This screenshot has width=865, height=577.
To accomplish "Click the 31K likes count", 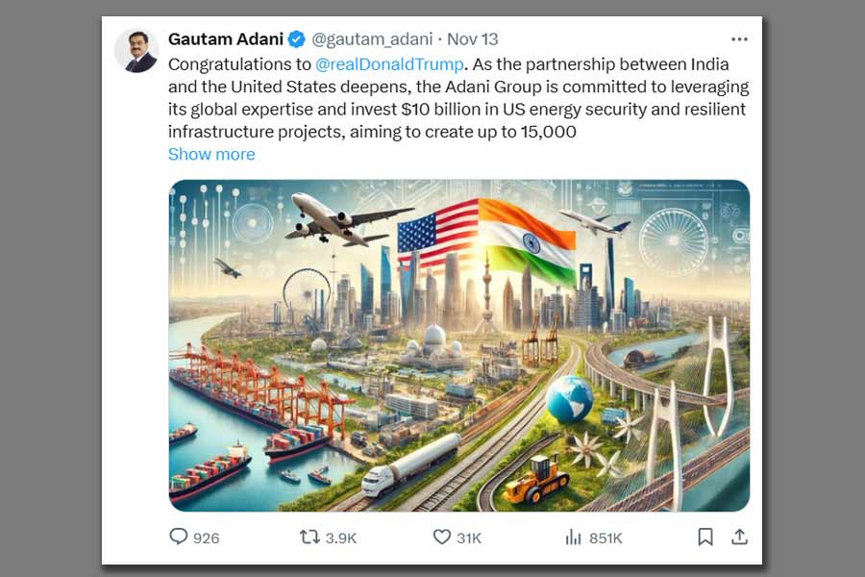I will coord(469,538).
